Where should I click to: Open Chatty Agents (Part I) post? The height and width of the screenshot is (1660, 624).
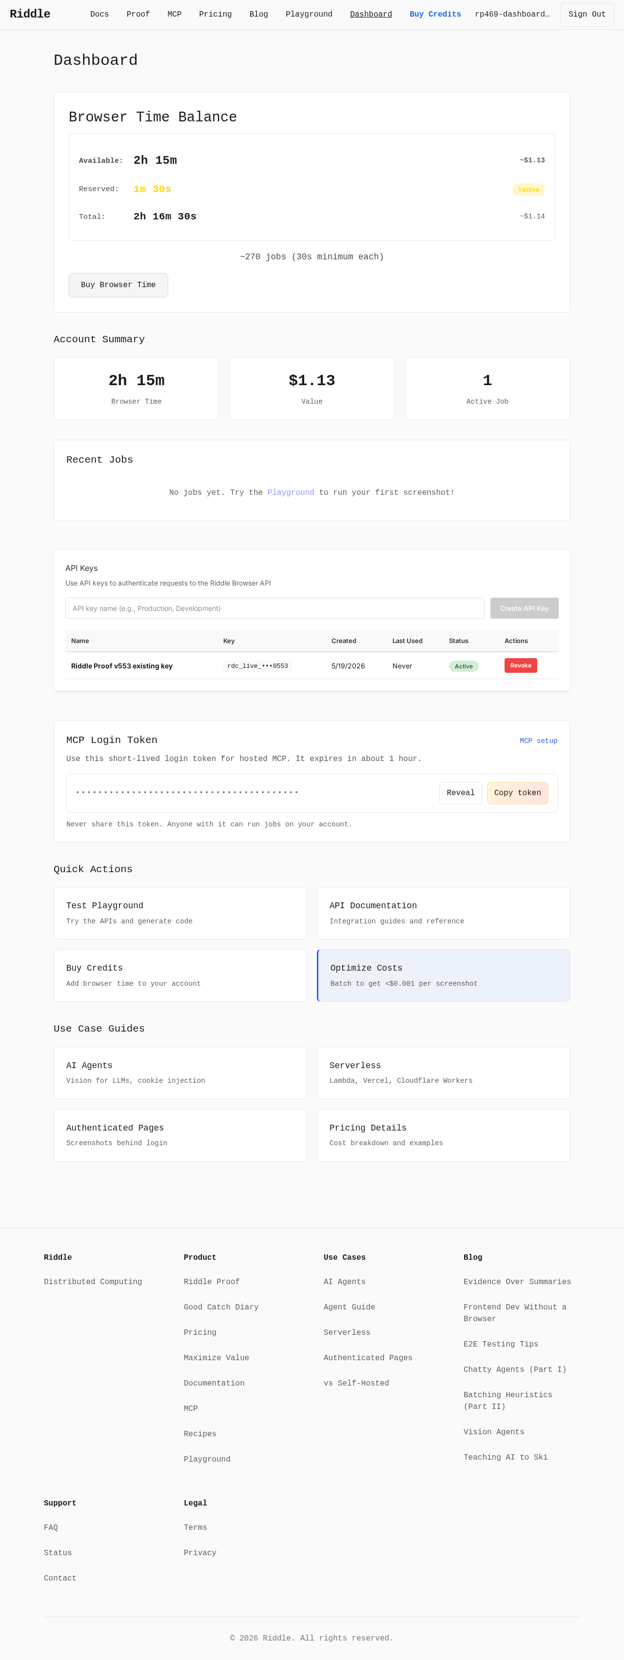pos(515,1369)
